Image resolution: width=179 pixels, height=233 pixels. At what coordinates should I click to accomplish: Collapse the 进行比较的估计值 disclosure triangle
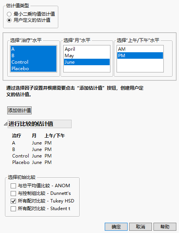pyautogui.click(x=5, y=124)
